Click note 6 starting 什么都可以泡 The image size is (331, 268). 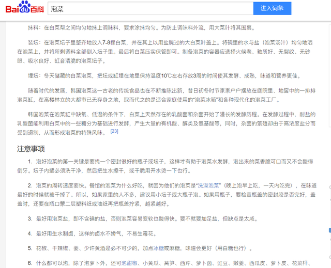point(171,263)
